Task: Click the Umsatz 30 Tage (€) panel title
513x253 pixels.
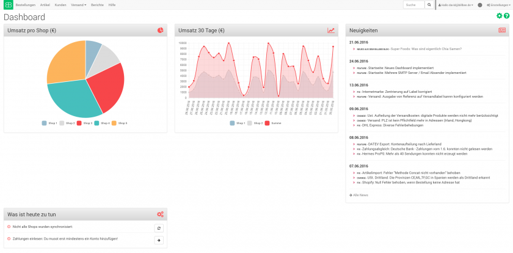Action: (202, 31)
